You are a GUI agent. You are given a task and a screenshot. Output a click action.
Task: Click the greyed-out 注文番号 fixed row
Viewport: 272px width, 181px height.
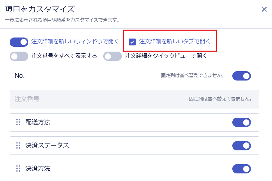134,99
